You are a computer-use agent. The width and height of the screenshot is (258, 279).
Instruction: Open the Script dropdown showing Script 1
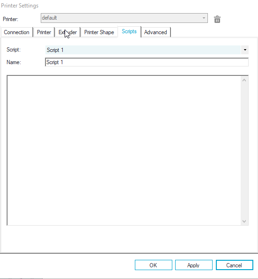[147, 50]
